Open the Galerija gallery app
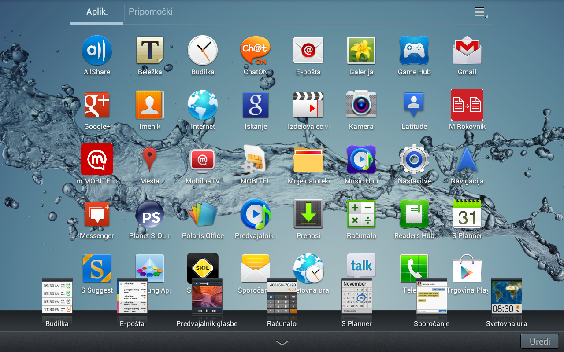Image resolution: width=564 pixels, height=352 pixels. 361,51
